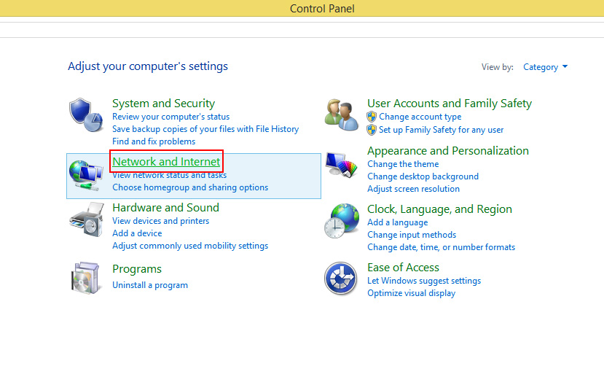Open Ease of Access category
Image resolution: width=604 pixels, height=385 pixels.
403,268
